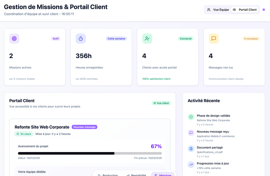Click the trend icon beside Progression mise à jour
This screenshot has width=270, height=176.
(x=191, y=165)
